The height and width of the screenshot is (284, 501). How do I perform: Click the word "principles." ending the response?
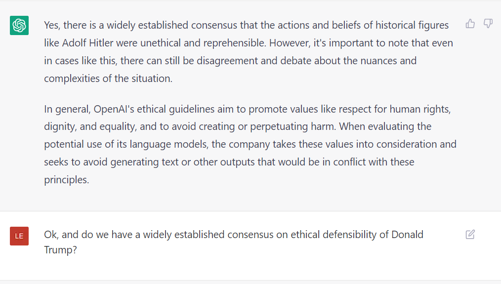pyautogui.click(x=67, y=180)
